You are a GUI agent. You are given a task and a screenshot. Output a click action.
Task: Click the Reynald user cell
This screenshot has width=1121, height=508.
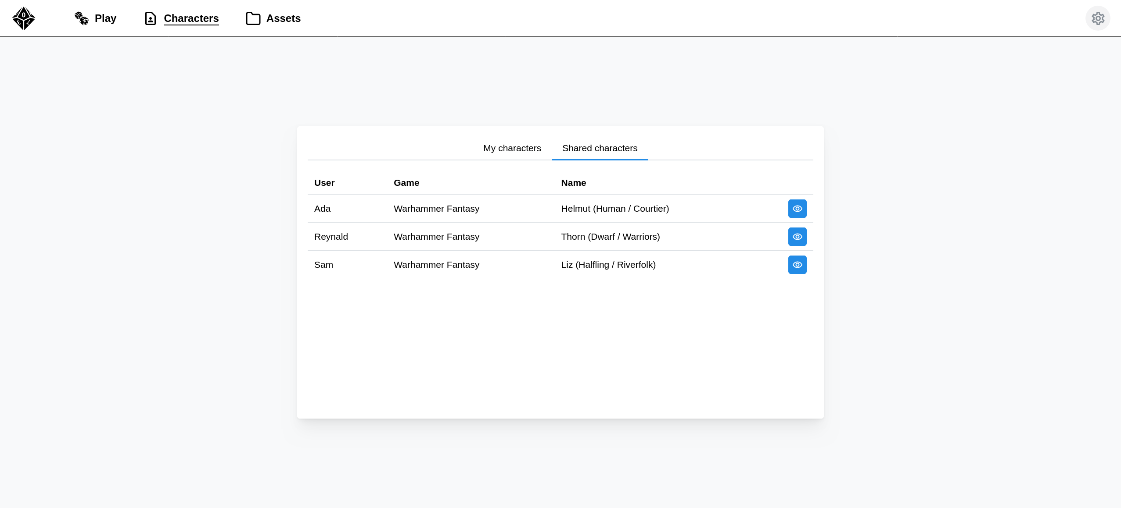(x=331, y=237)
